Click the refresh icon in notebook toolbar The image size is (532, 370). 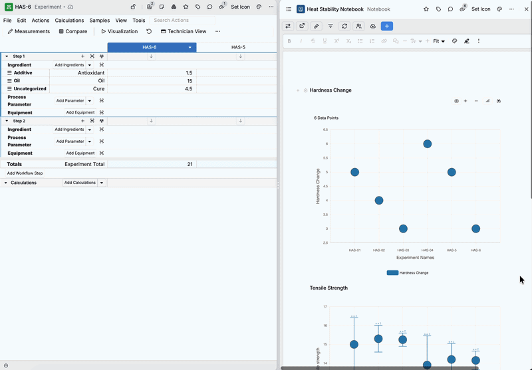(344, 26)
